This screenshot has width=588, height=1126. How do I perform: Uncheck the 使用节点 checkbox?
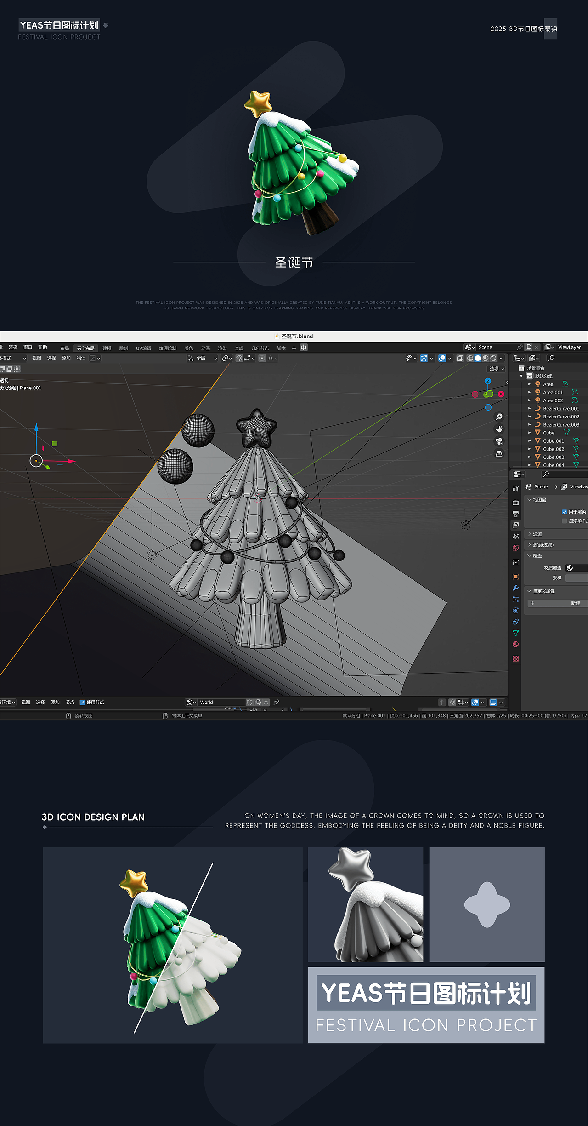click(82, 702)
